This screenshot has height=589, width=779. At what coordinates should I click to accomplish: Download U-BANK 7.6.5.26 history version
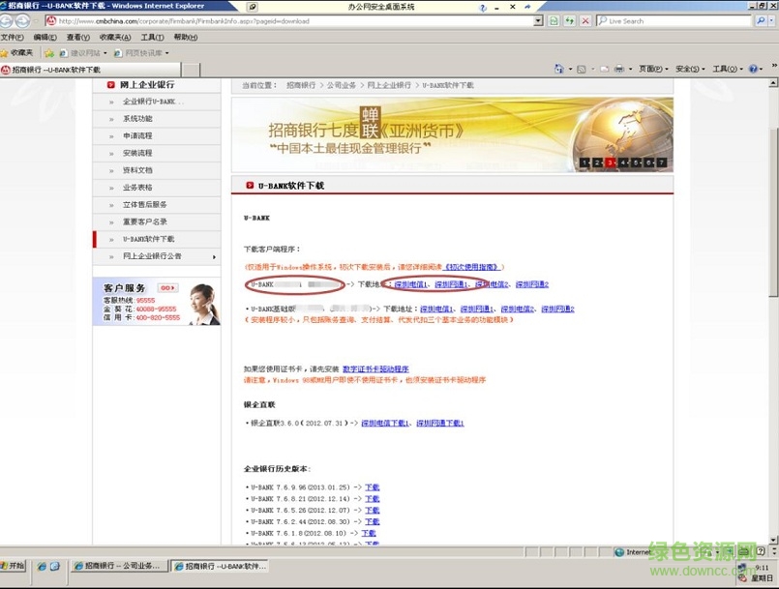click(373, 510)
